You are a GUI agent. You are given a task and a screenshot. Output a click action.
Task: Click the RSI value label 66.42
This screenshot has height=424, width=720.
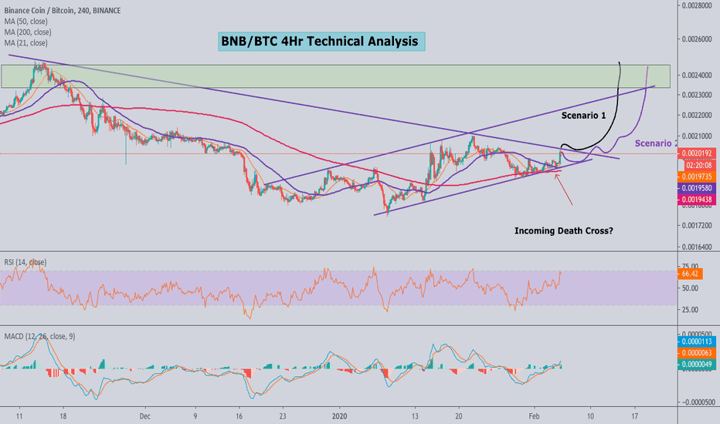[690, 274]
